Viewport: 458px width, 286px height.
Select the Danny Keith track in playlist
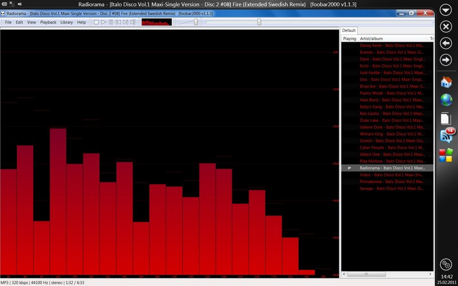(x=392, y=45)
